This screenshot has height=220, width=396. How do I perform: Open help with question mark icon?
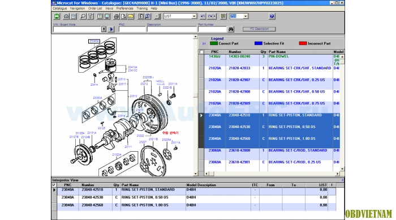[272, 16]
